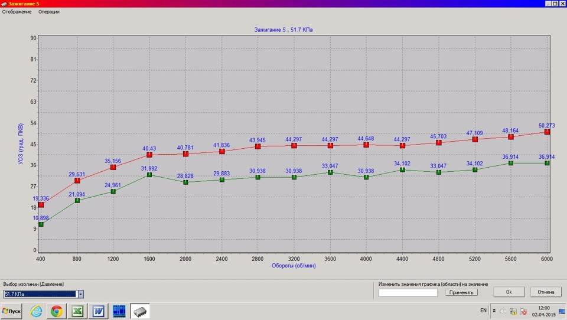Open Google Chrome from taskbar
Image resolution: width=567 pixels, height=320 pixels.
57,311
